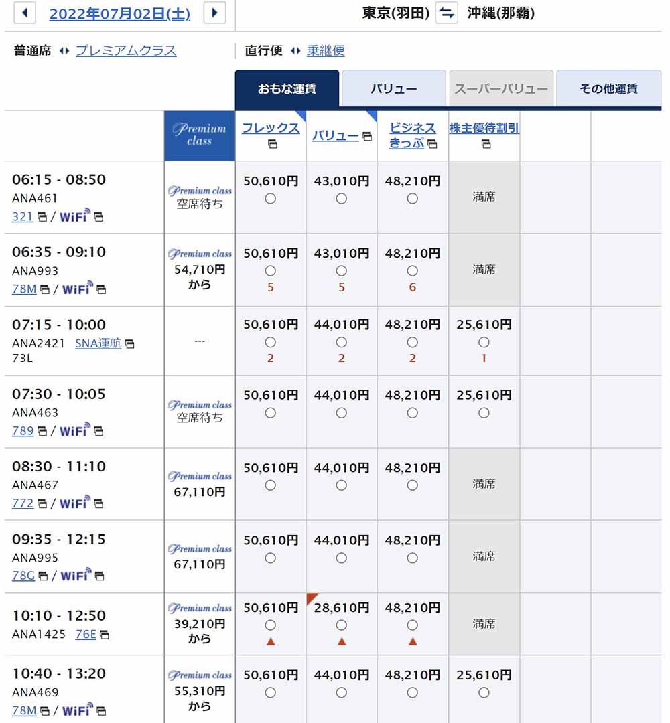Open WiFi info popup icon for ANA463
The image size is (670, 723).
[x=98, y=431]
